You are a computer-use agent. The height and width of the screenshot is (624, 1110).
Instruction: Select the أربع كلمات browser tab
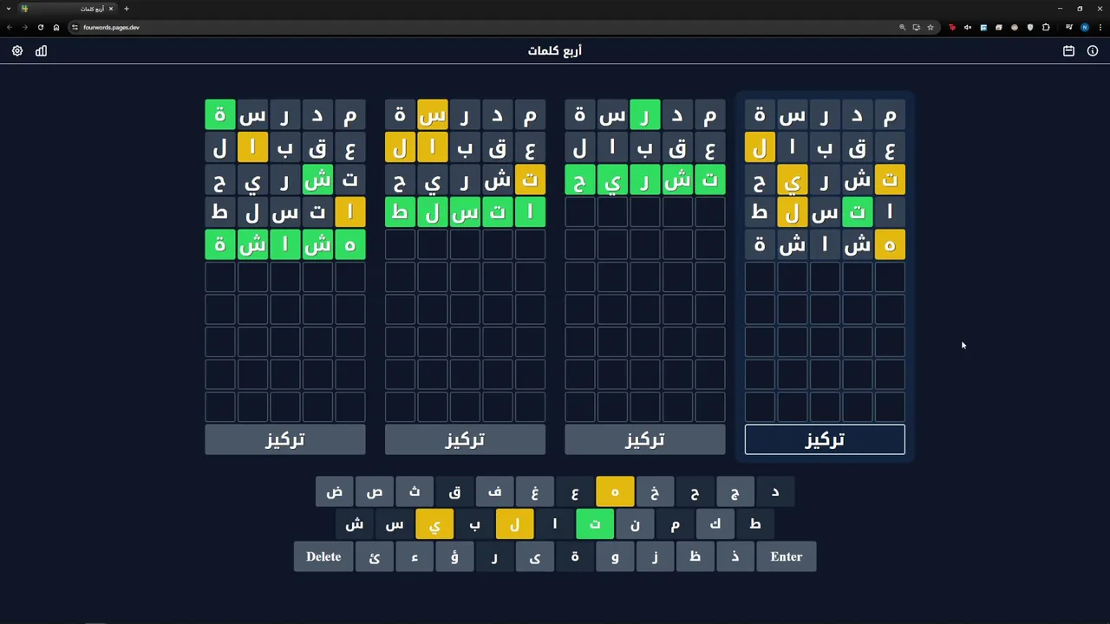pyautogui.click(x=68, y=9)
